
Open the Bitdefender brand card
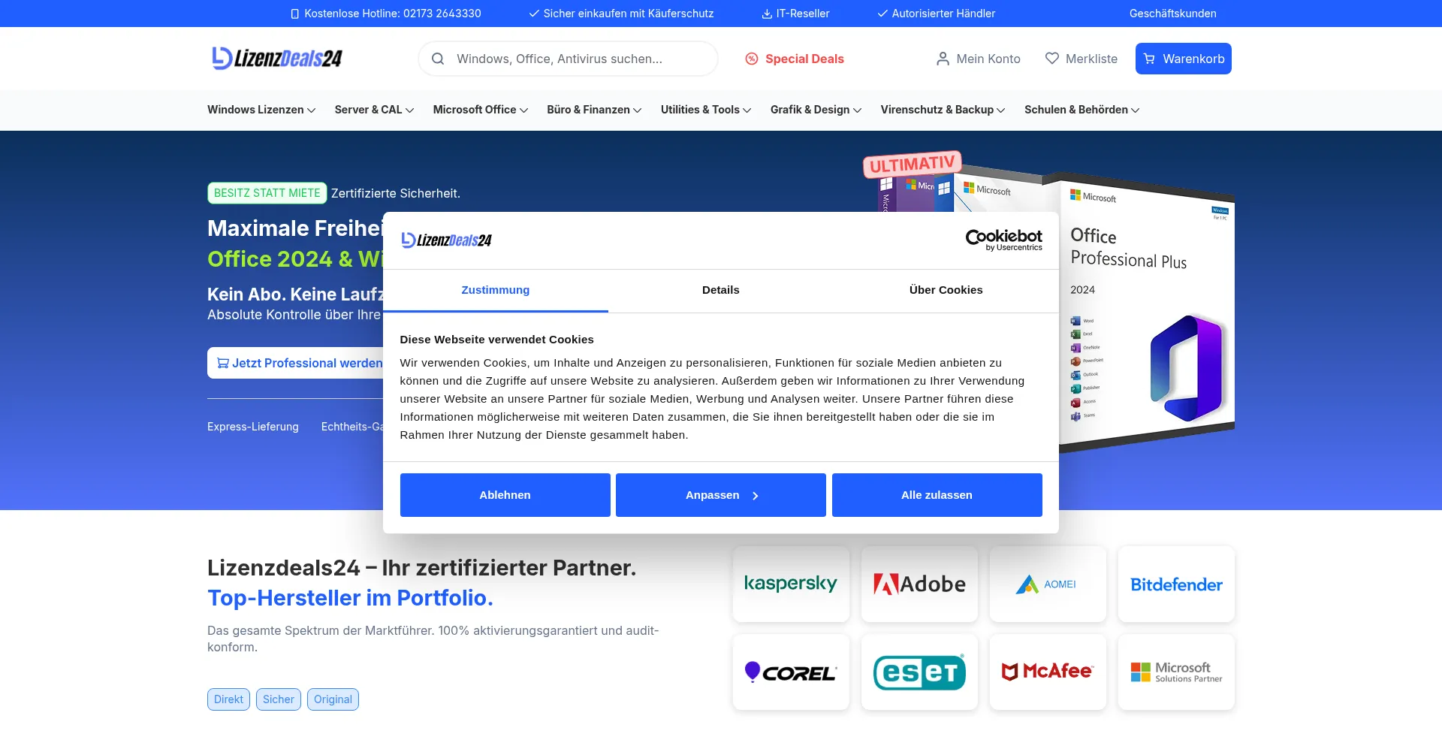point(1176,584)
